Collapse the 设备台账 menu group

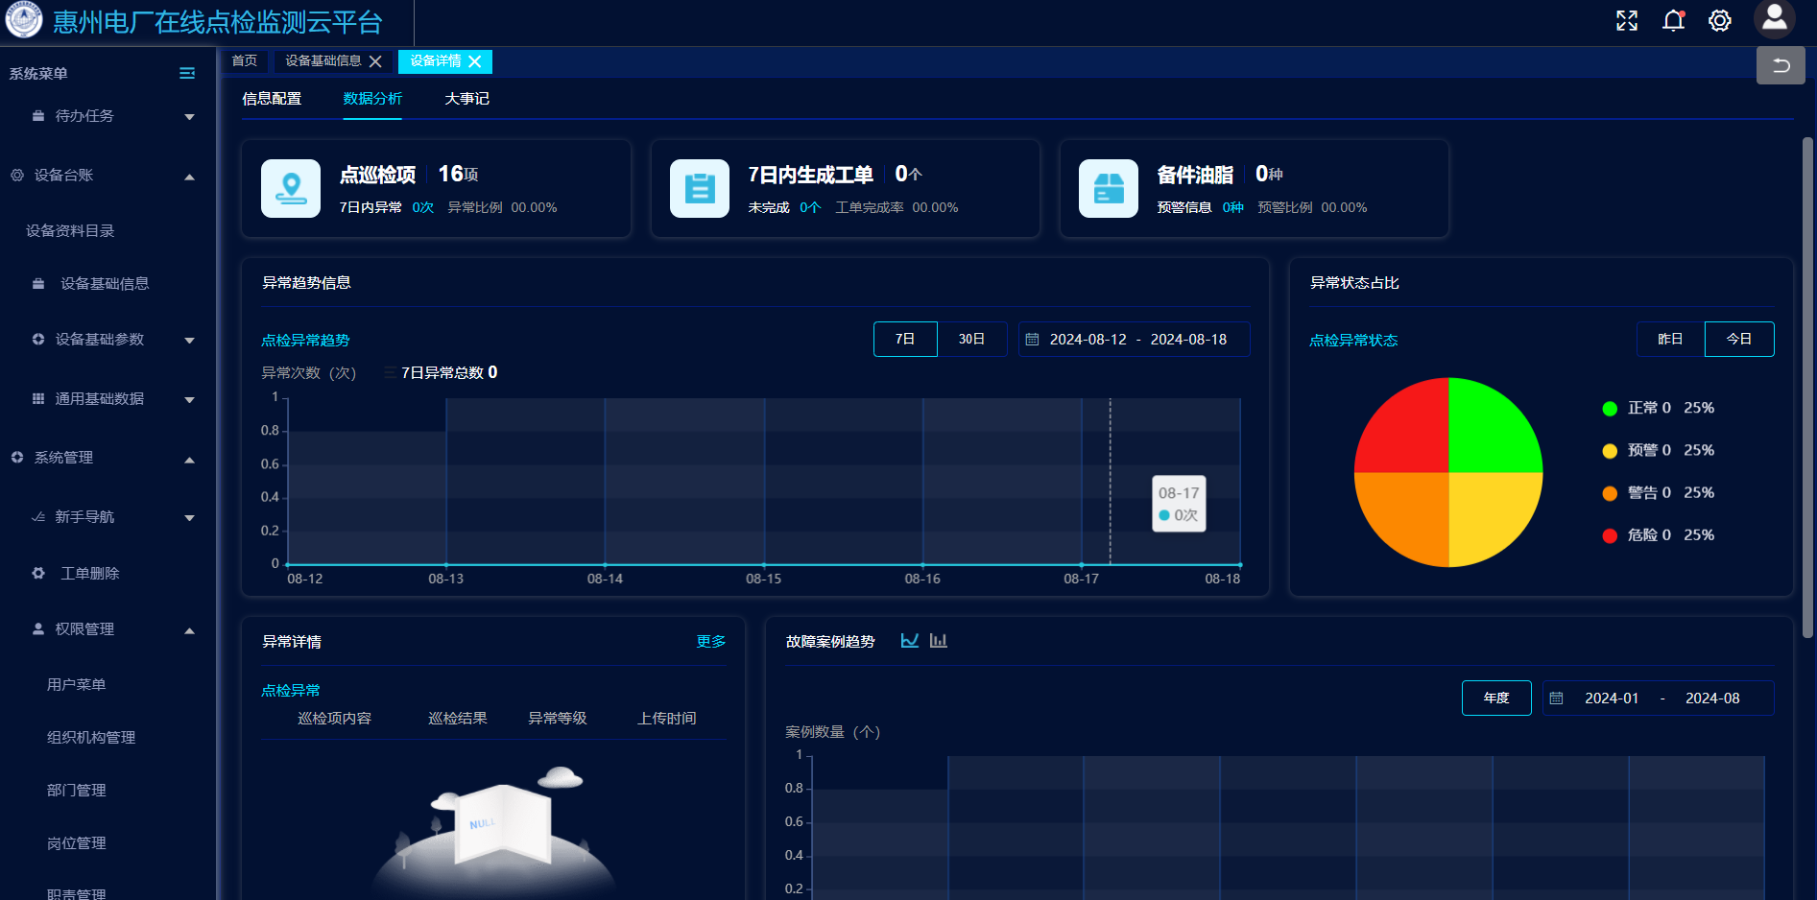189,177
